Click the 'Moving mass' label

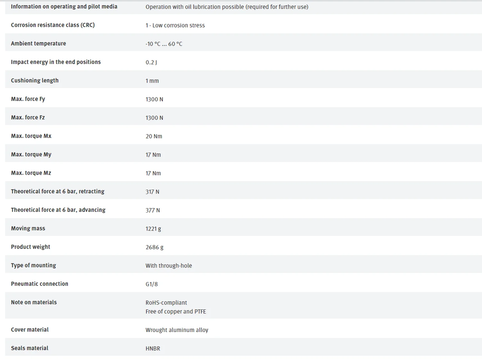pos(28,229)
